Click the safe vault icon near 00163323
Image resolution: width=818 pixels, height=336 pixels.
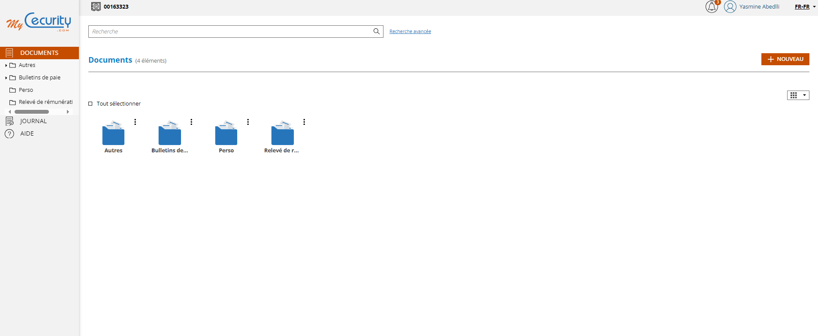click(x=96, y=6)
